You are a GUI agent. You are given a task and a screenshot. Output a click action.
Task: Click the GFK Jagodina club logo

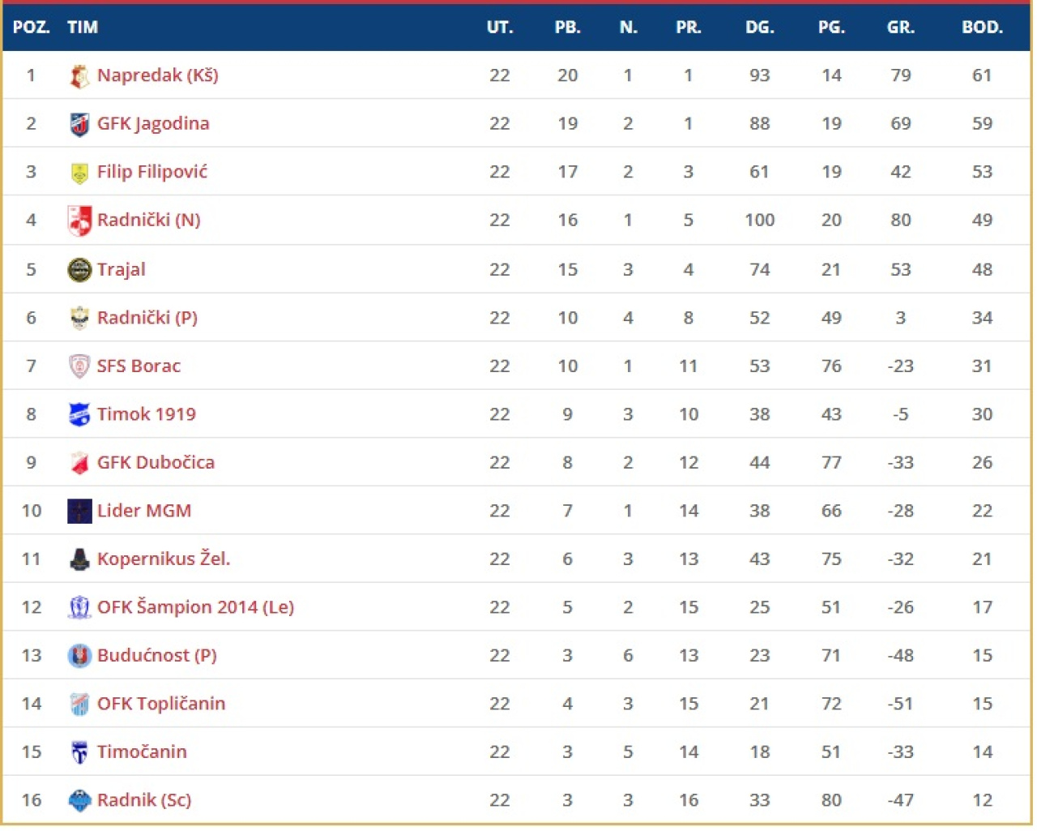pyautogui.click(x=79, y=124)
